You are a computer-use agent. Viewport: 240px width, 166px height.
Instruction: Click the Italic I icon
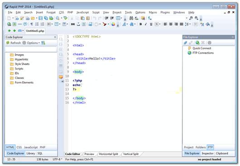pos(146,24)
